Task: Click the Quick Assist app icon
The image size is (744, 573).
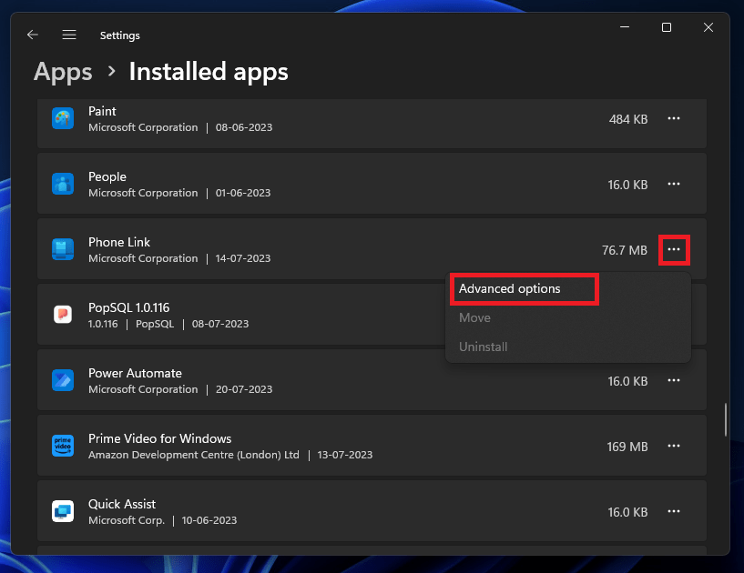Action: [x=63, y=511]
